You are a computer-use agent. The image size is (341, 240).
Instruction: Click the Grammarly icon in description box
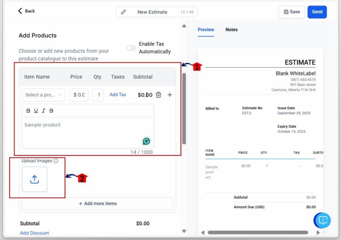(x=146, y=141)
